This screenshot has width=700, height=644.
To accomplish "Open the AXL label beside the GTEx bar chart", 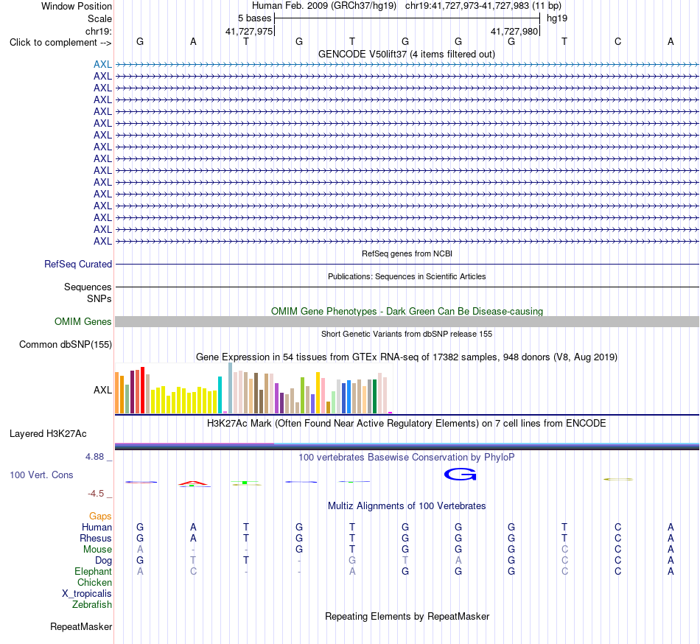I will (102, 390).
